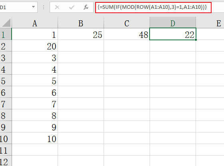The width and height of the screenshot is (224, 166).
Task: Select row 5 header
Action: tap(6, 80)
